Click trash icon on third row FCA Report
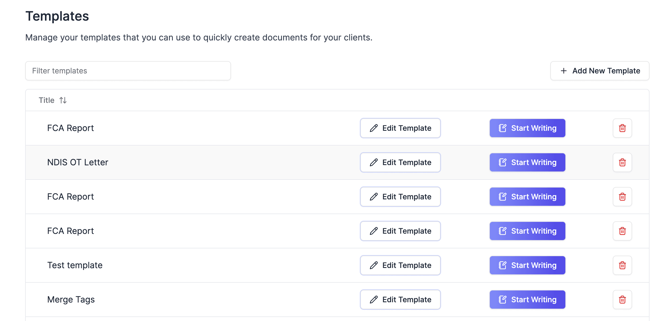The width and height of the screenshot is (672, 321). click(622, 197)
